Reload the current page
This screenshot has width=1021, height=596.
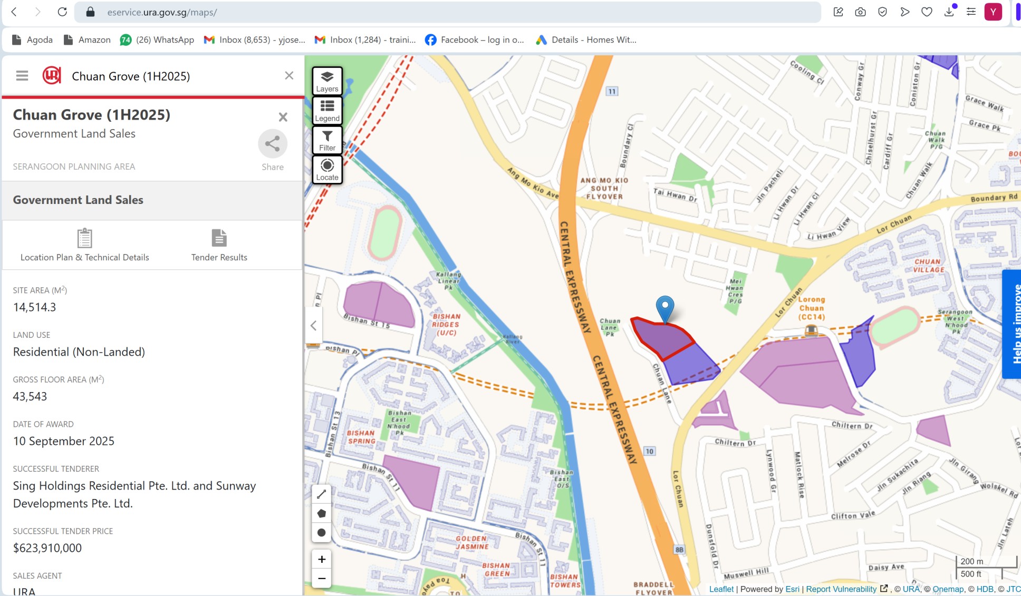62,12
